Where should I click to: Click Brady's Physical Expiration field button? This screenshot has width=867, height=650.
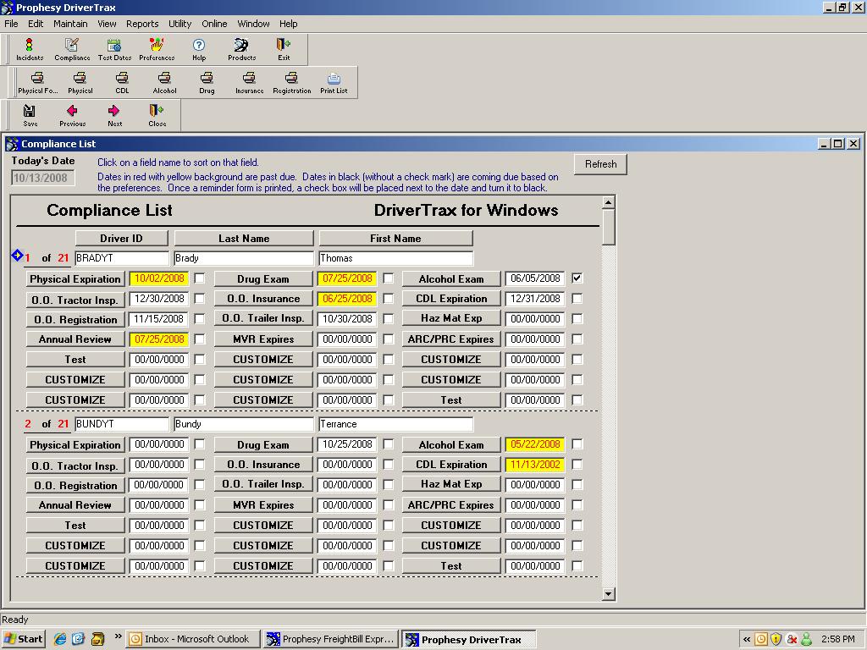point(75,278)
